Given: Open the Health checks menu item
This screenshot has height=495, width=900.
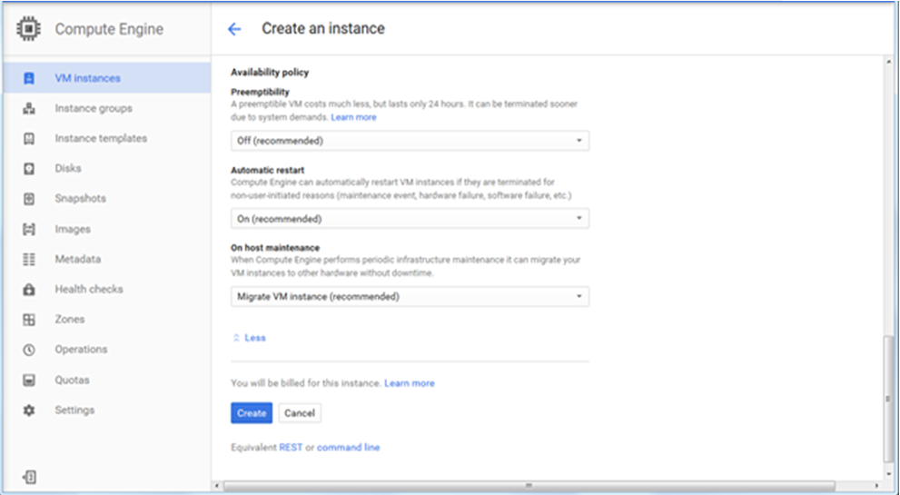Looking at the screenshot, I should click(107, 289).
